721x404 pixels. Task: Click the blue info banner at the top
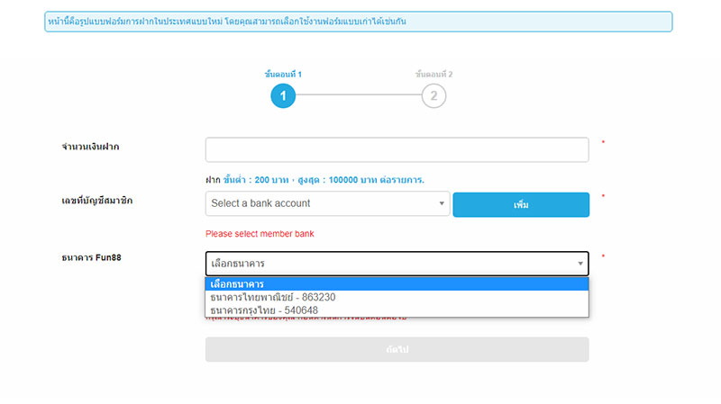click(x=358, y=22)
